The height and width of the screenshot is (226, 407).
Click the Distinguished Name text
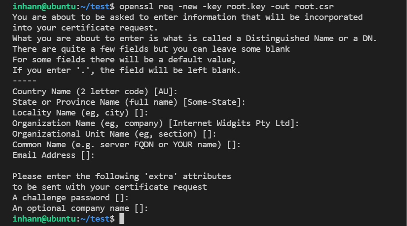coord(289,38)
